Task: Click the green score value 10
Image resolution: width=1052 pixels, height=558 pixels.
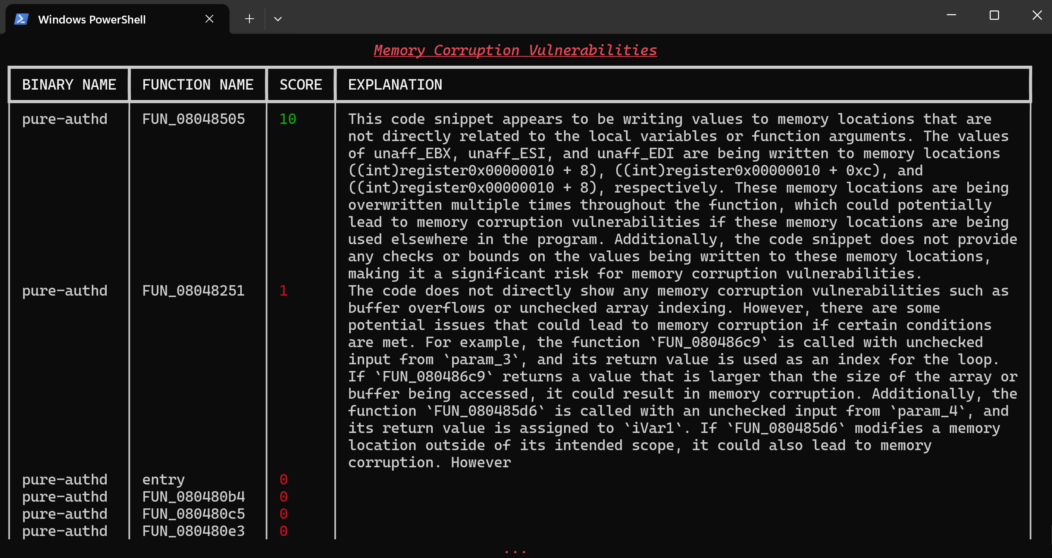Action: [288, 119]
